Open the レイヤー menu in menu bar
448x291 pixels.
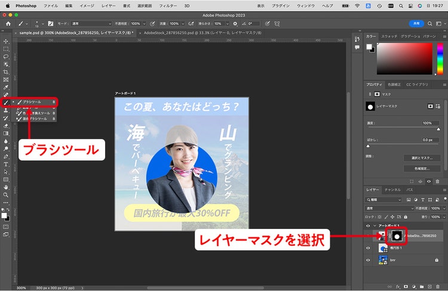[x=109, y=6]
